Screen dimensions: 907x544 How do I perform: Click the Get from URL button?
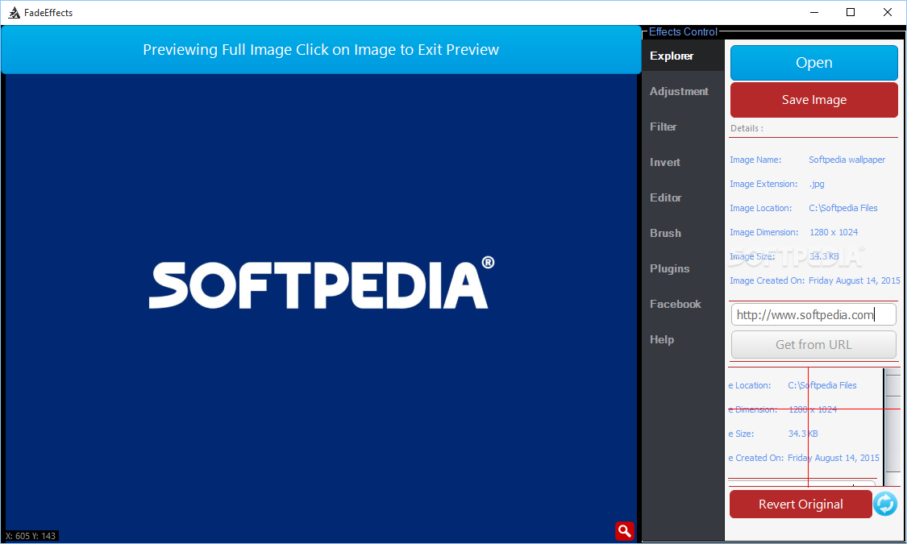point(813,345)
